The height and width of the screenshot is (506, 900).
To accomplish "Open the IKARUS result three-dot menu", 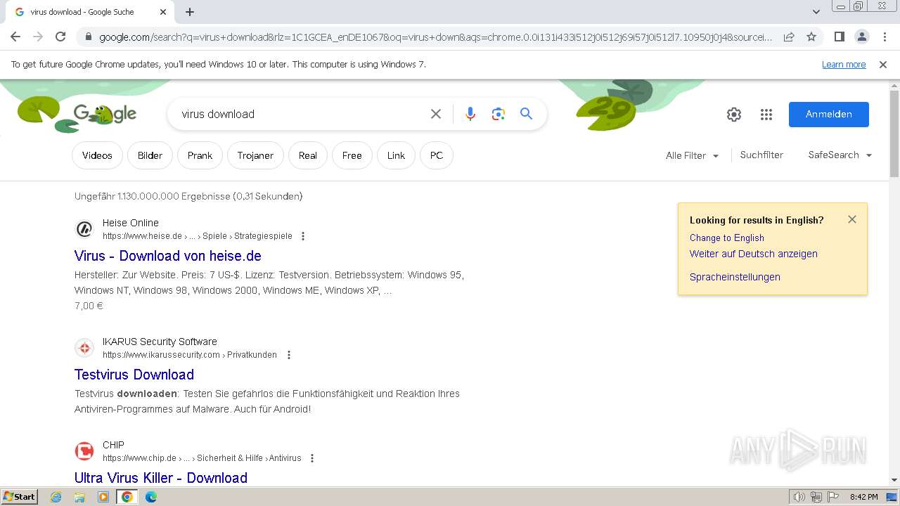I will tap(288, 355).
